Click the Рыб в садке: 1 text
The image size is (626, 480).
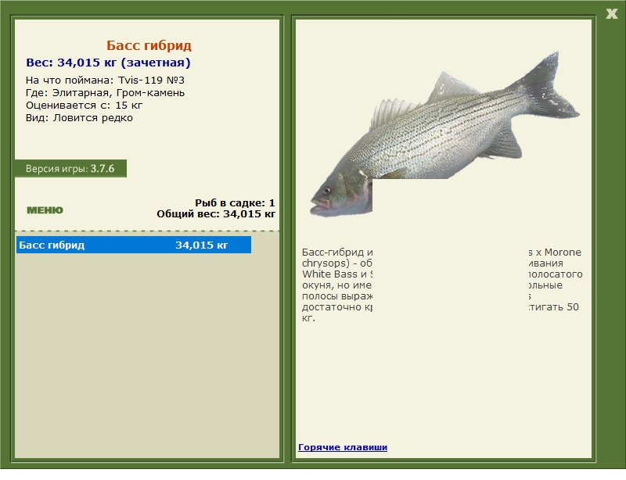pyautogui.click(x=235, y=202)
